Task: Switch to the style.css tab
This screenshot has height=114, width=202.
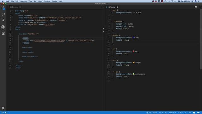Action: click(x=111, y=7)
